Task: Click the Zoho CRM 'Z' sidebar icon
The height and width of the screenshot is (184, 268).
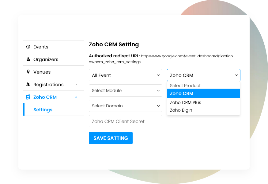Action: click(29, 97)
